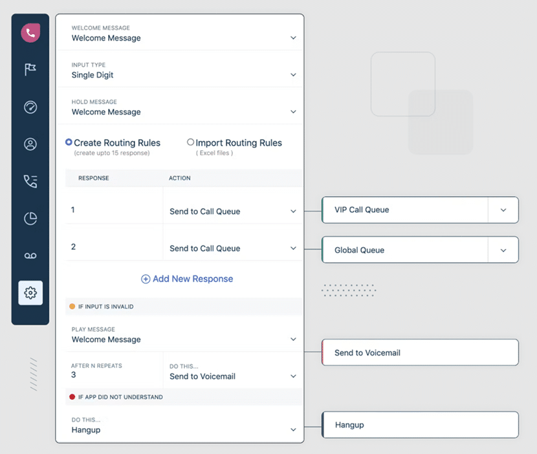
Task: Select Create Routing Rules radio button
Action: [x=69, y=142]
